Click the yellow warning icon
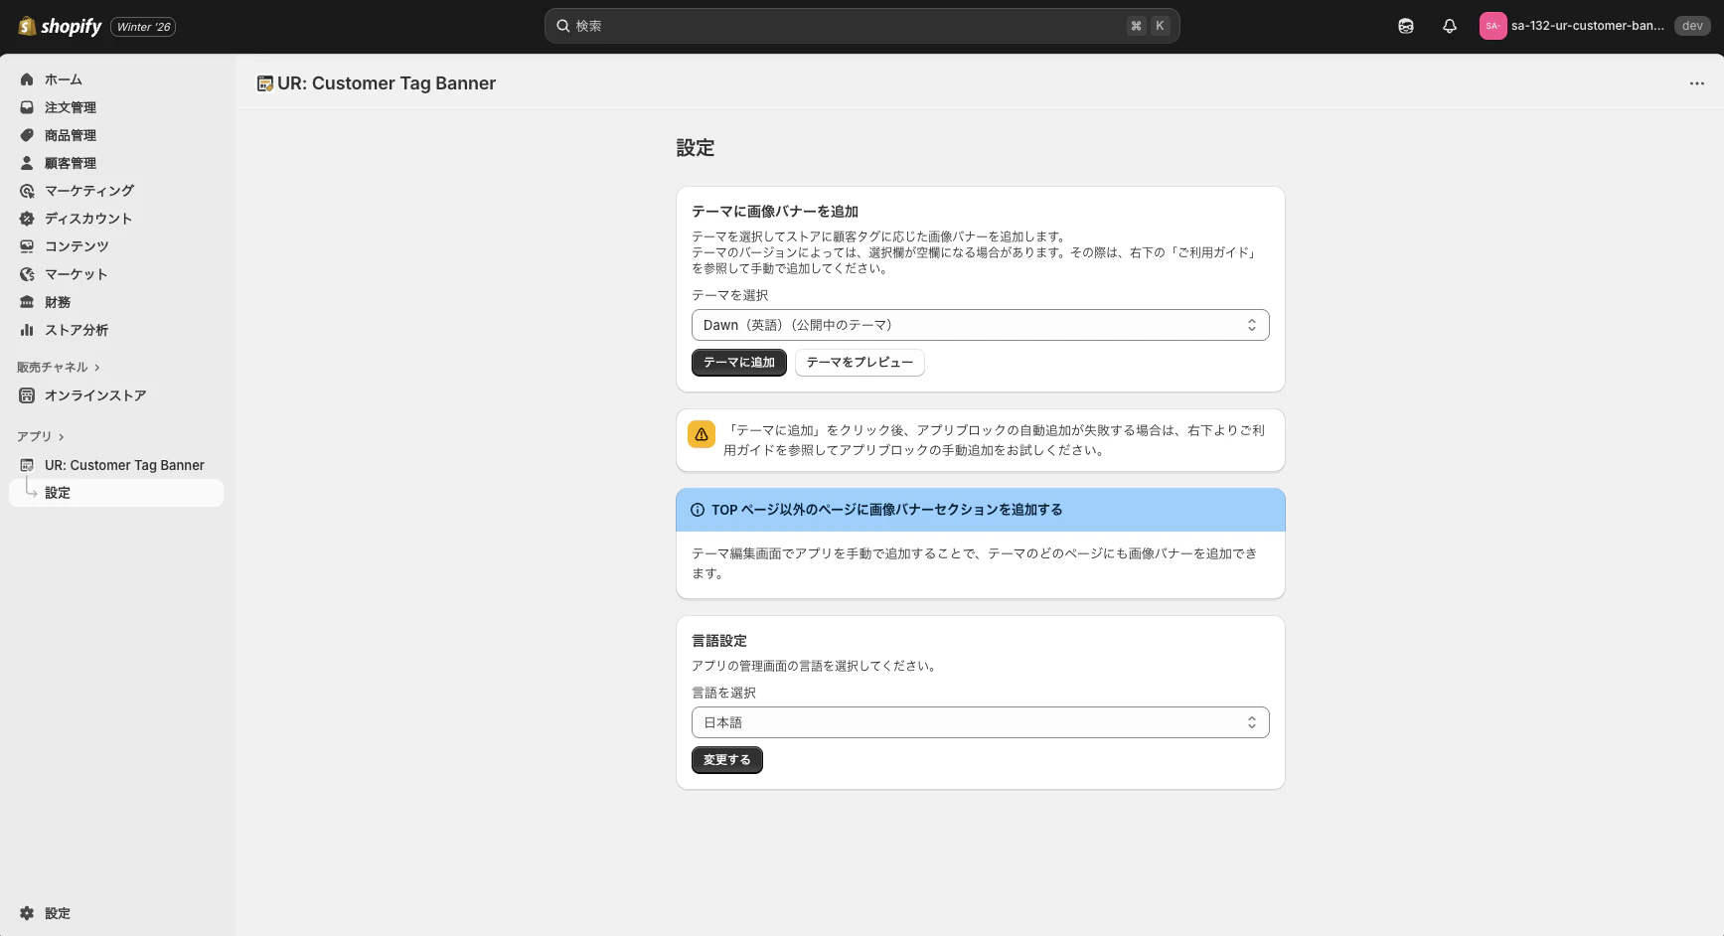The height and width of the screenshot is (936, 1724). click(702, 434)
